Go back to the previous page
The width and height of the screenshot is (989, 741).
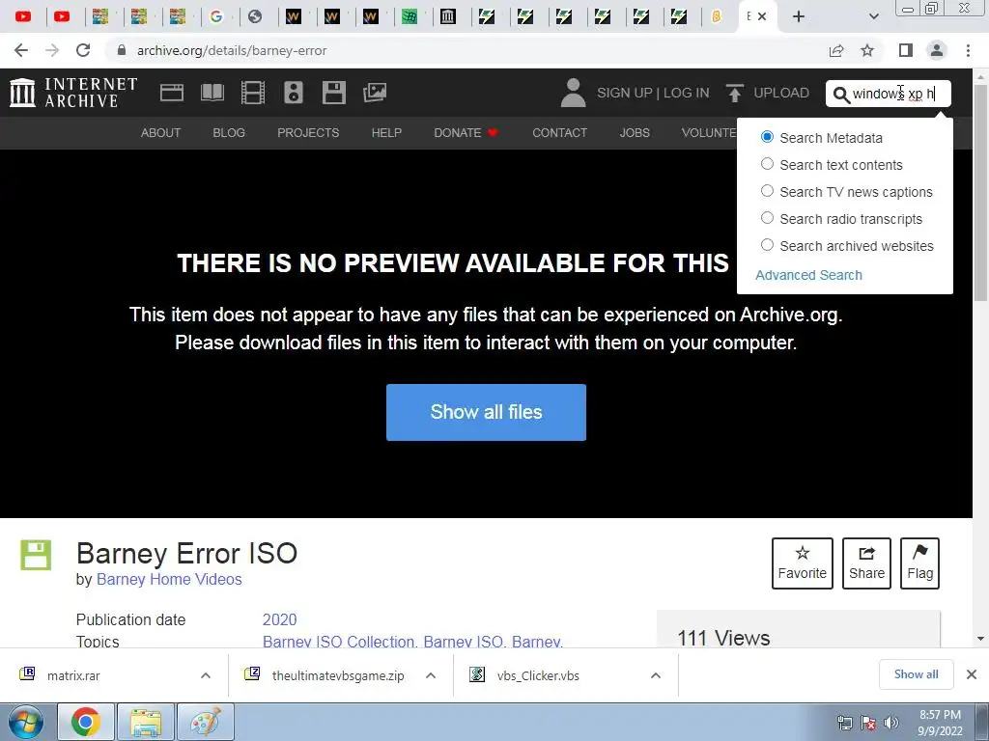click(21, 50)
